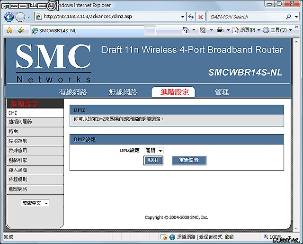Open 遊戲引擎 sidebar item
The width and height of the screenshot is (303, 244).
click(x=35, y=160)
